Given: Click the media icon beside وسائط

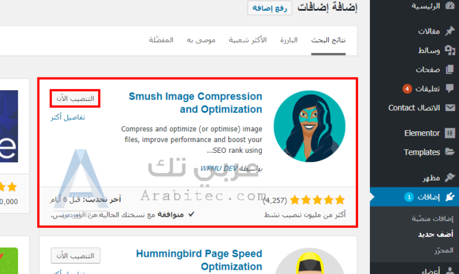Looking at the screenshot, I should [x=450, y=50].
